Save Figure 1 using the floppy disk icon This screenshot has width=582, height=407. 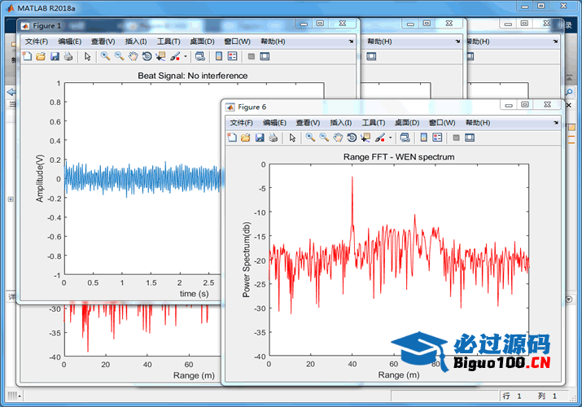(55, 56)
